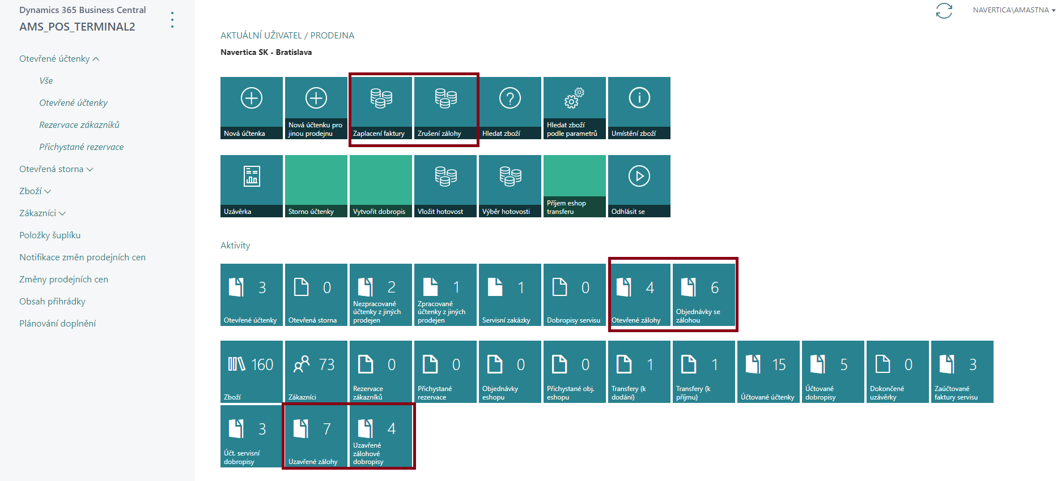
Task: Open the Objednávky eshopu tile
Action: pos(510,372)
